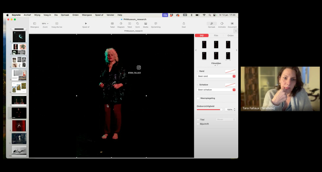The height and width of the screenshot is (172, 322).
Task: Enable the Weerspiegeling checkbox
Action: point(198,98)
